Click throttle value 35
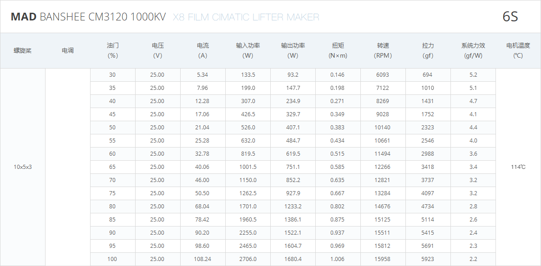The image size is (541, 266). click(112, 88)
